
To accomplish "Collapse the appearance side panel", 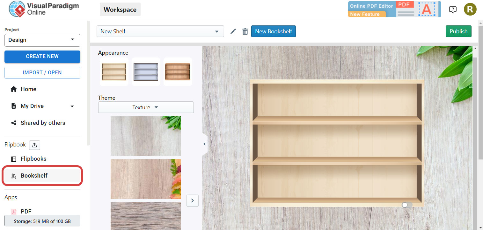I will [x=204, y=144].
